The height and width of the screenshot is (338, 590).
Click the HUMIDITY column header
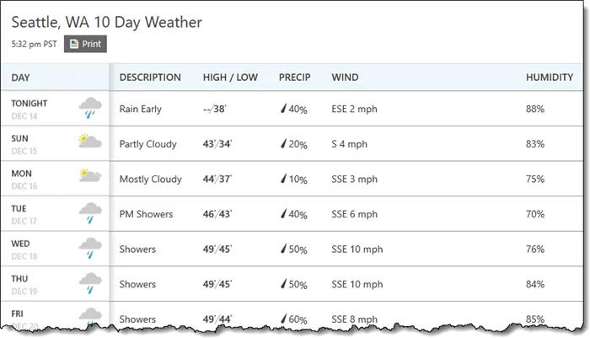pos(550,78)
